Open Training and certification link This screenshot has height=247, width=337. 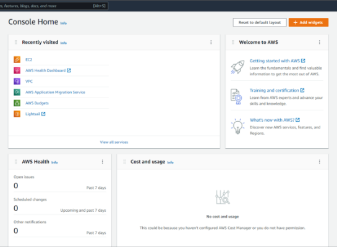point(275,90)
